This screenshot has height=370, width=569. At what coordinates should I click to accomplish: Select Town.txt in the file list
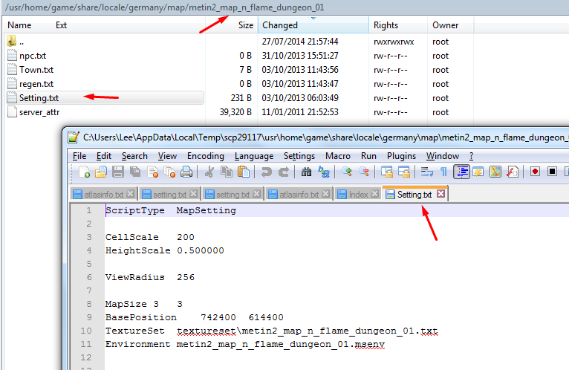point(30,70)
